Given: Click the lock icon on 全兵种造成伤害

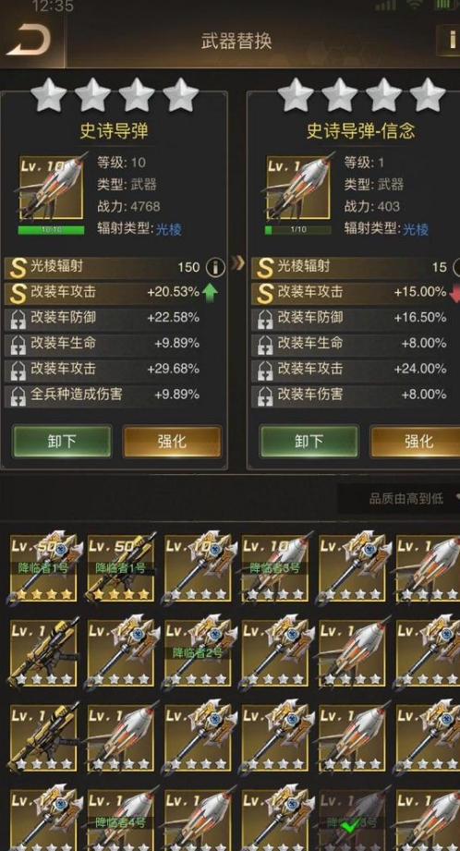Looking at the screenshot, I should click(x=18, y=395).
